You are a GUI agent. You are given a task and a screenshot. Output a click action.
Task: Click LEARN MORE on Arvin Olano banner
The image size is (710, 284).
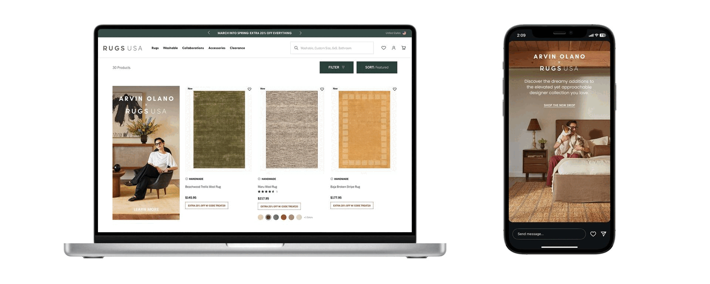point(146,209)
